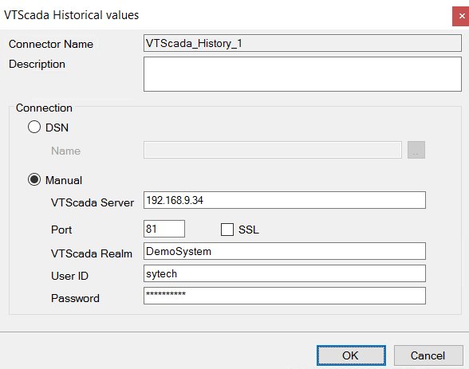Click into the Description text box
The height and width of the screenshot is (369, 469).
(302, 74)
